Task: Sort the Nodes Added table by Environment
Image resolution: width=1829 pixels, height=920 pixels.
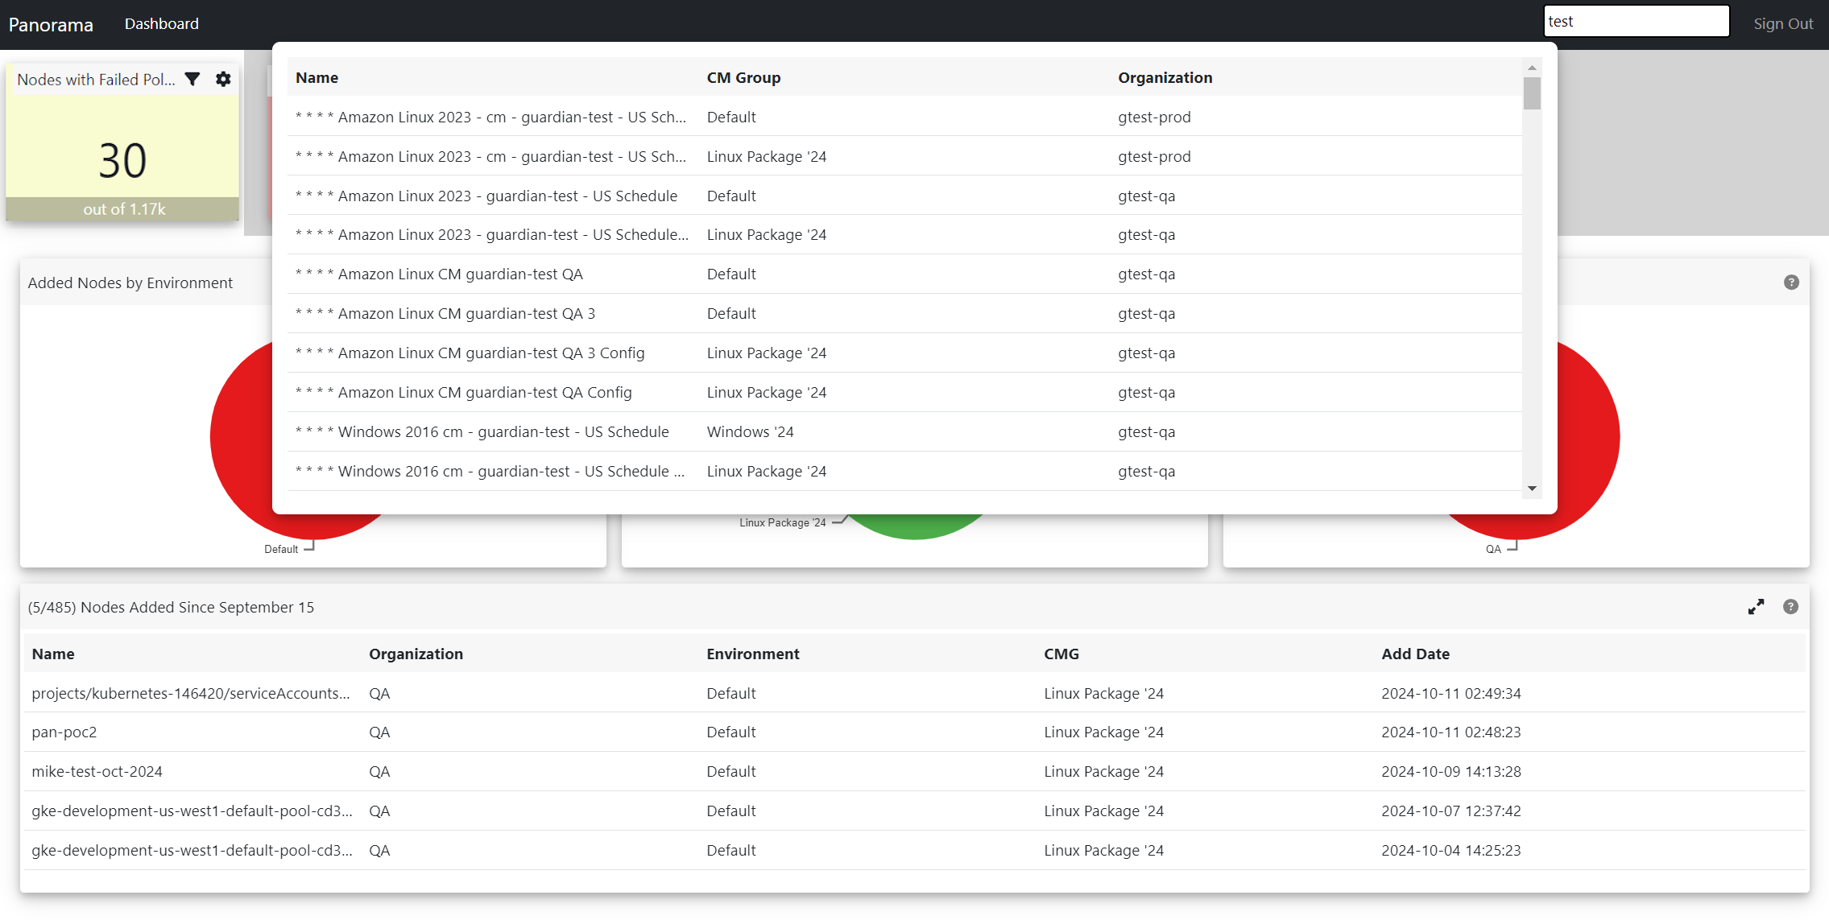Action: tap(753, 654)
